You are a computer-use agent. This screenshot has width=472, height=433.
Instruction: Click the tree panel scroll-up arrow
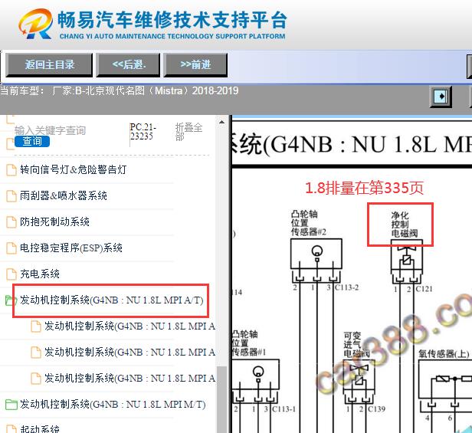222,123
